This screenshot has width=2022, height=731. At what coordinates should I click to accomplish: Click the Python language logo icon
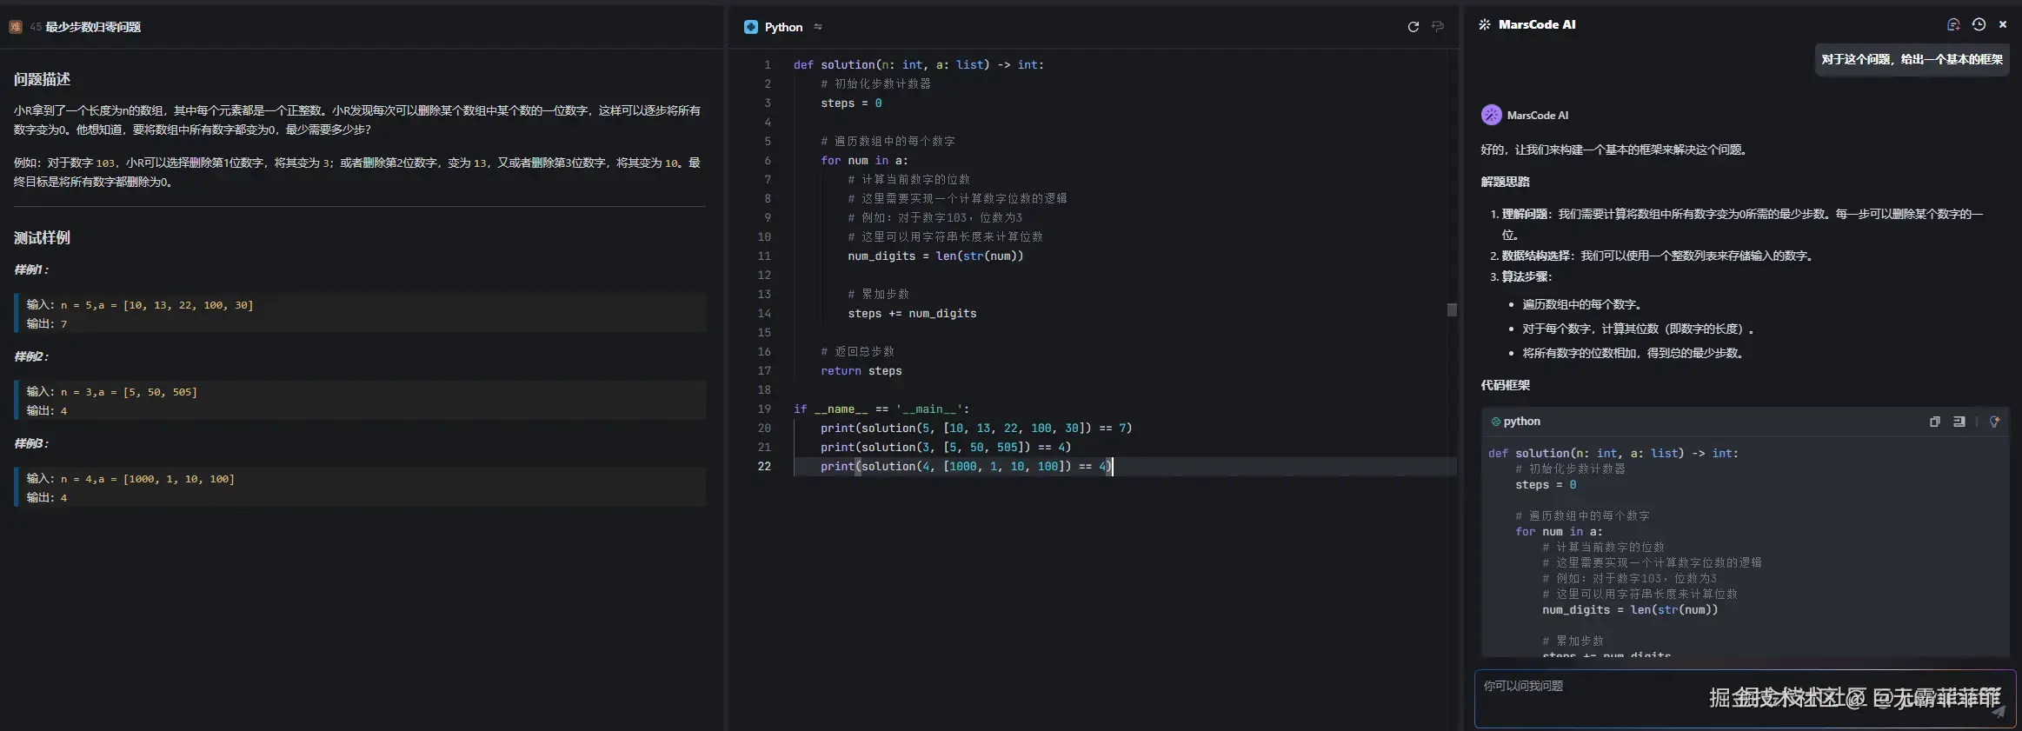pyautogui.click(x=751, y=27)
